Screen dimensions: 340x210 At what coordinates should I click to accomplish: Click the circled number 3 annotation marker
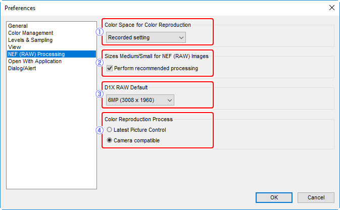coord(100,94)
